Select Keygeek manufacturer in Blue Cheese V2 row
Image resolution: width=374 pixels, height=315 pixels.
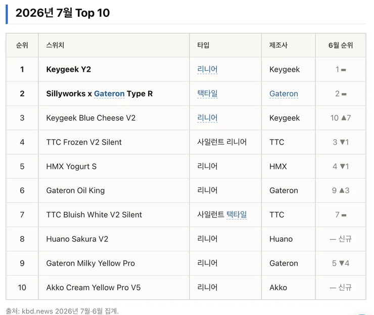(285, 118)
